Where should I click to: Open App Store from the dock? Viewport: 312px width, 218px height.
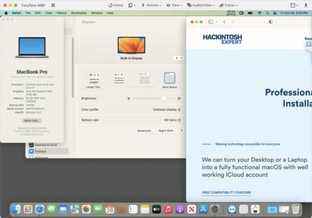pyautogui.click(x=203, y=209)
